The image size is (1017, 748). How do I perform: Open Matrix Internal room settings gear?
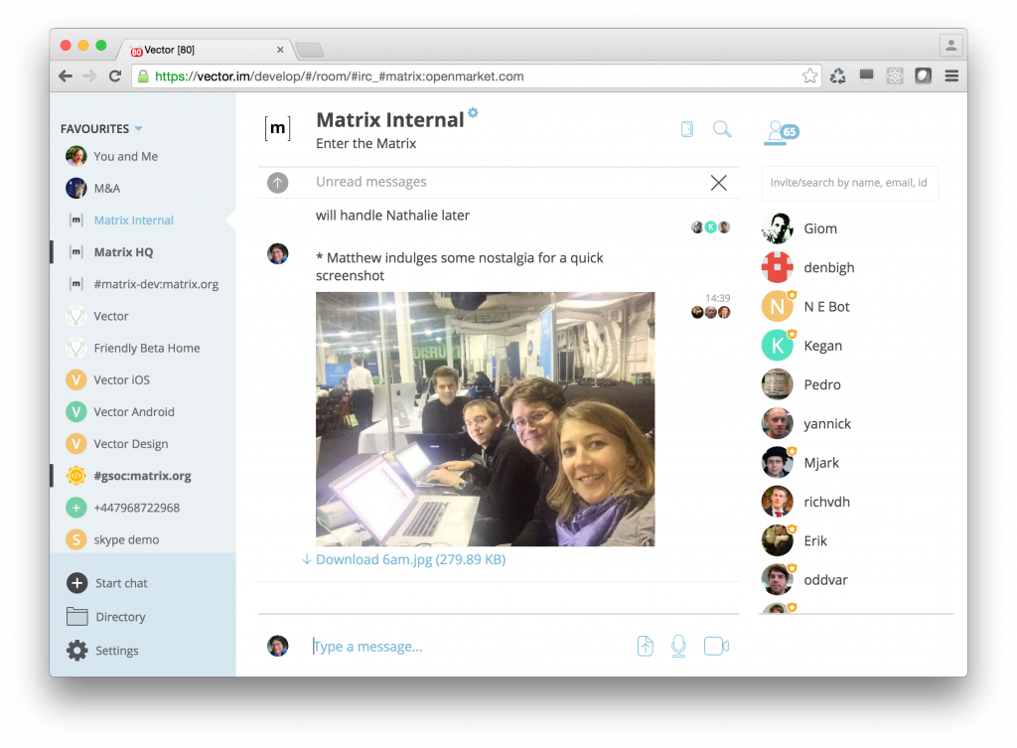474,113
